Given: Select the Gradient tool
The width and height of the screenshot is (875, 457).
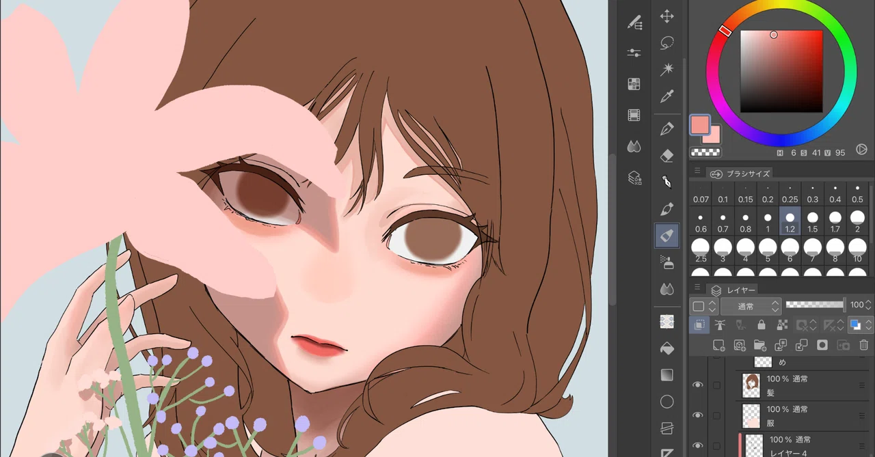Looking at the screenshot, I should click(667, 375).
